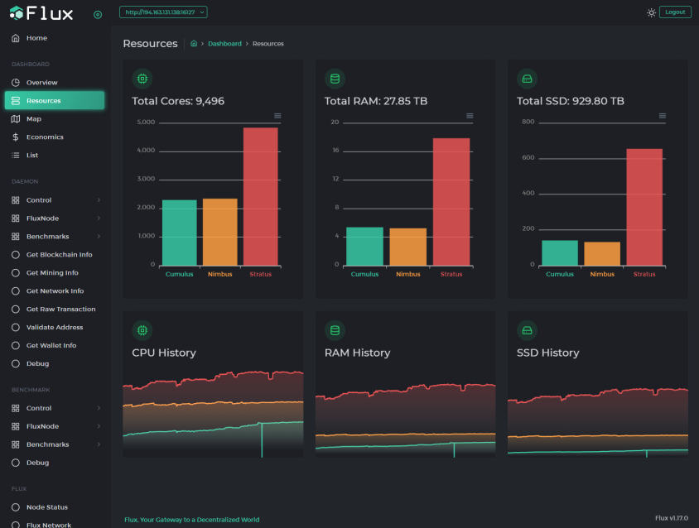Click Nimbus orange bar in Cores chart

219,233
